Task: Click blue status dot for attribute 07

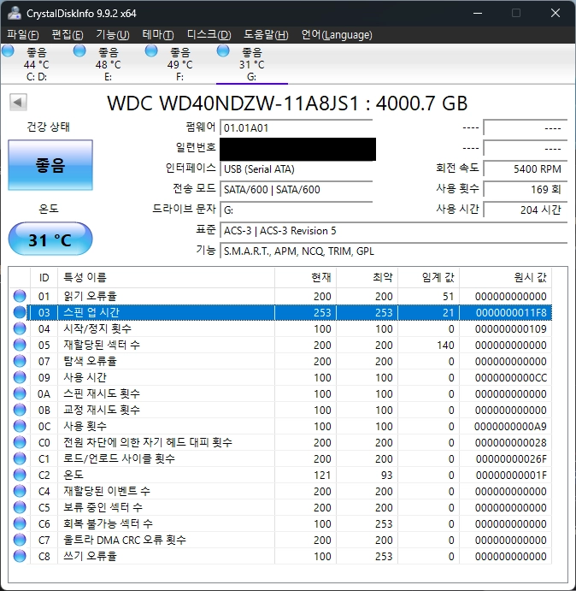Action: (20, 361)
